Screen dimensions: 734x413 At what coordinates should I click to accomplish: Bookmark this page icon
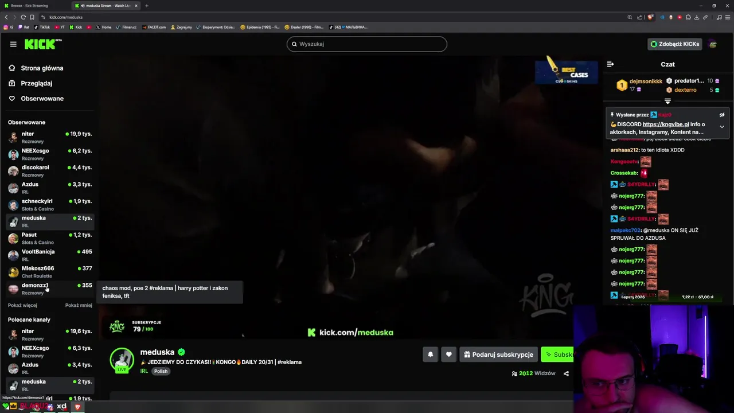pos(32,17)
